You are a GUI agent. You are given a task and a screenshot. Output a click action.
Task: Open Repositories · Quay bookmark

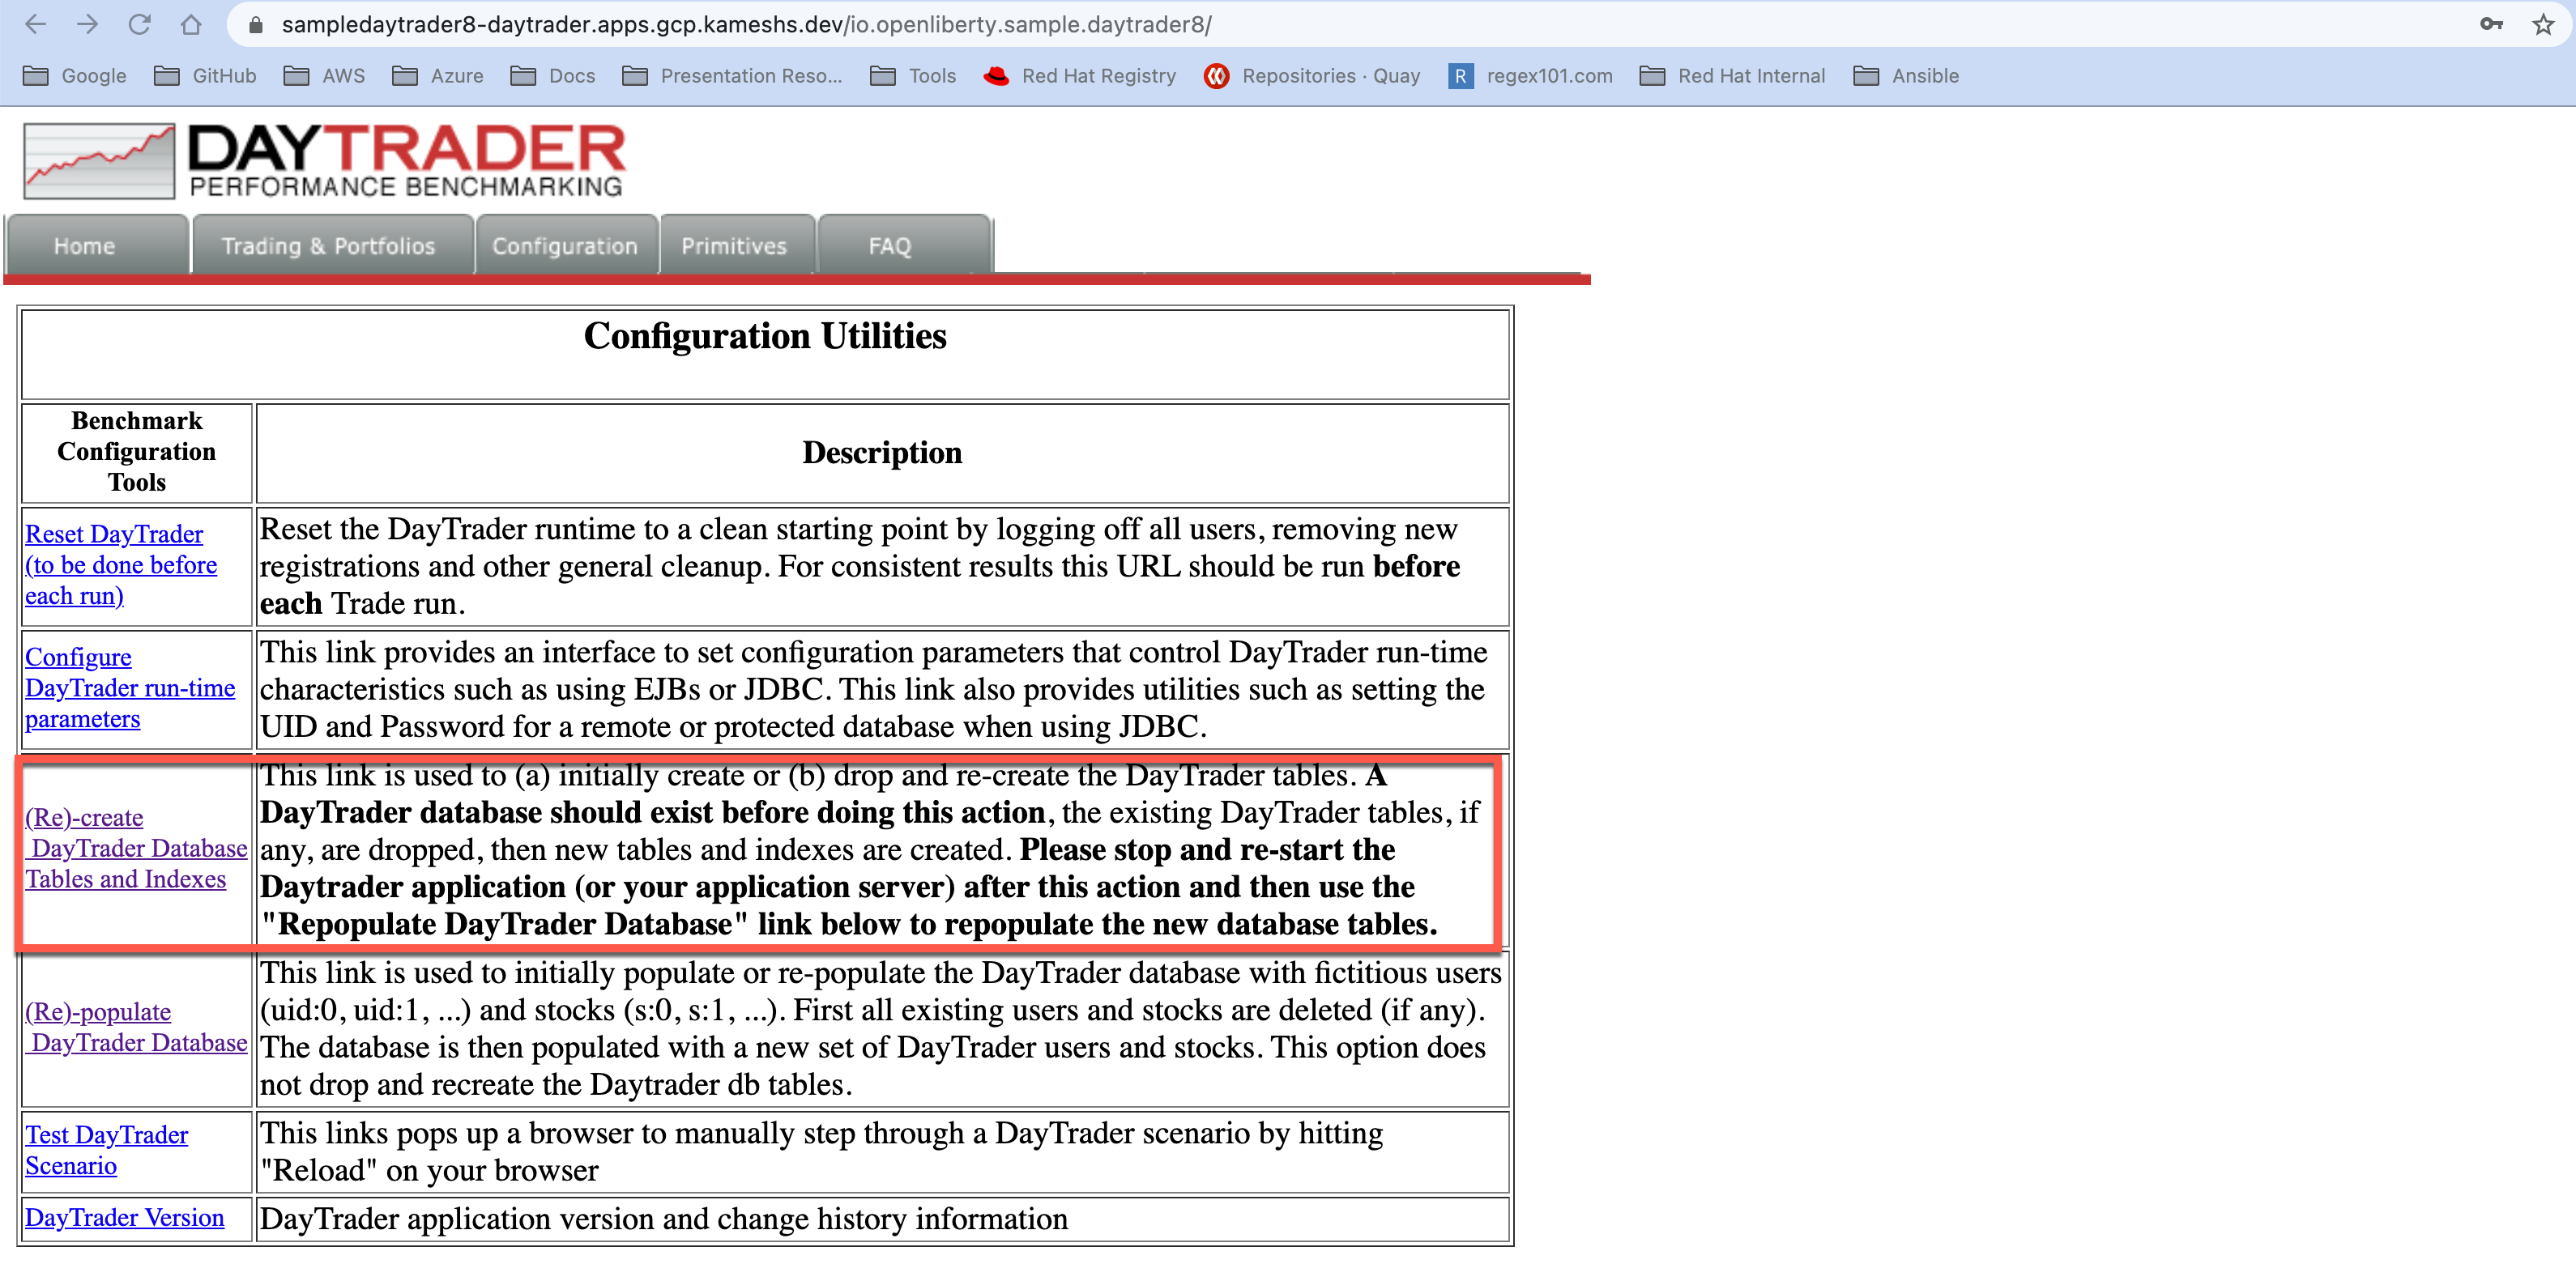pyautogui.click(x=1312, y=76)
